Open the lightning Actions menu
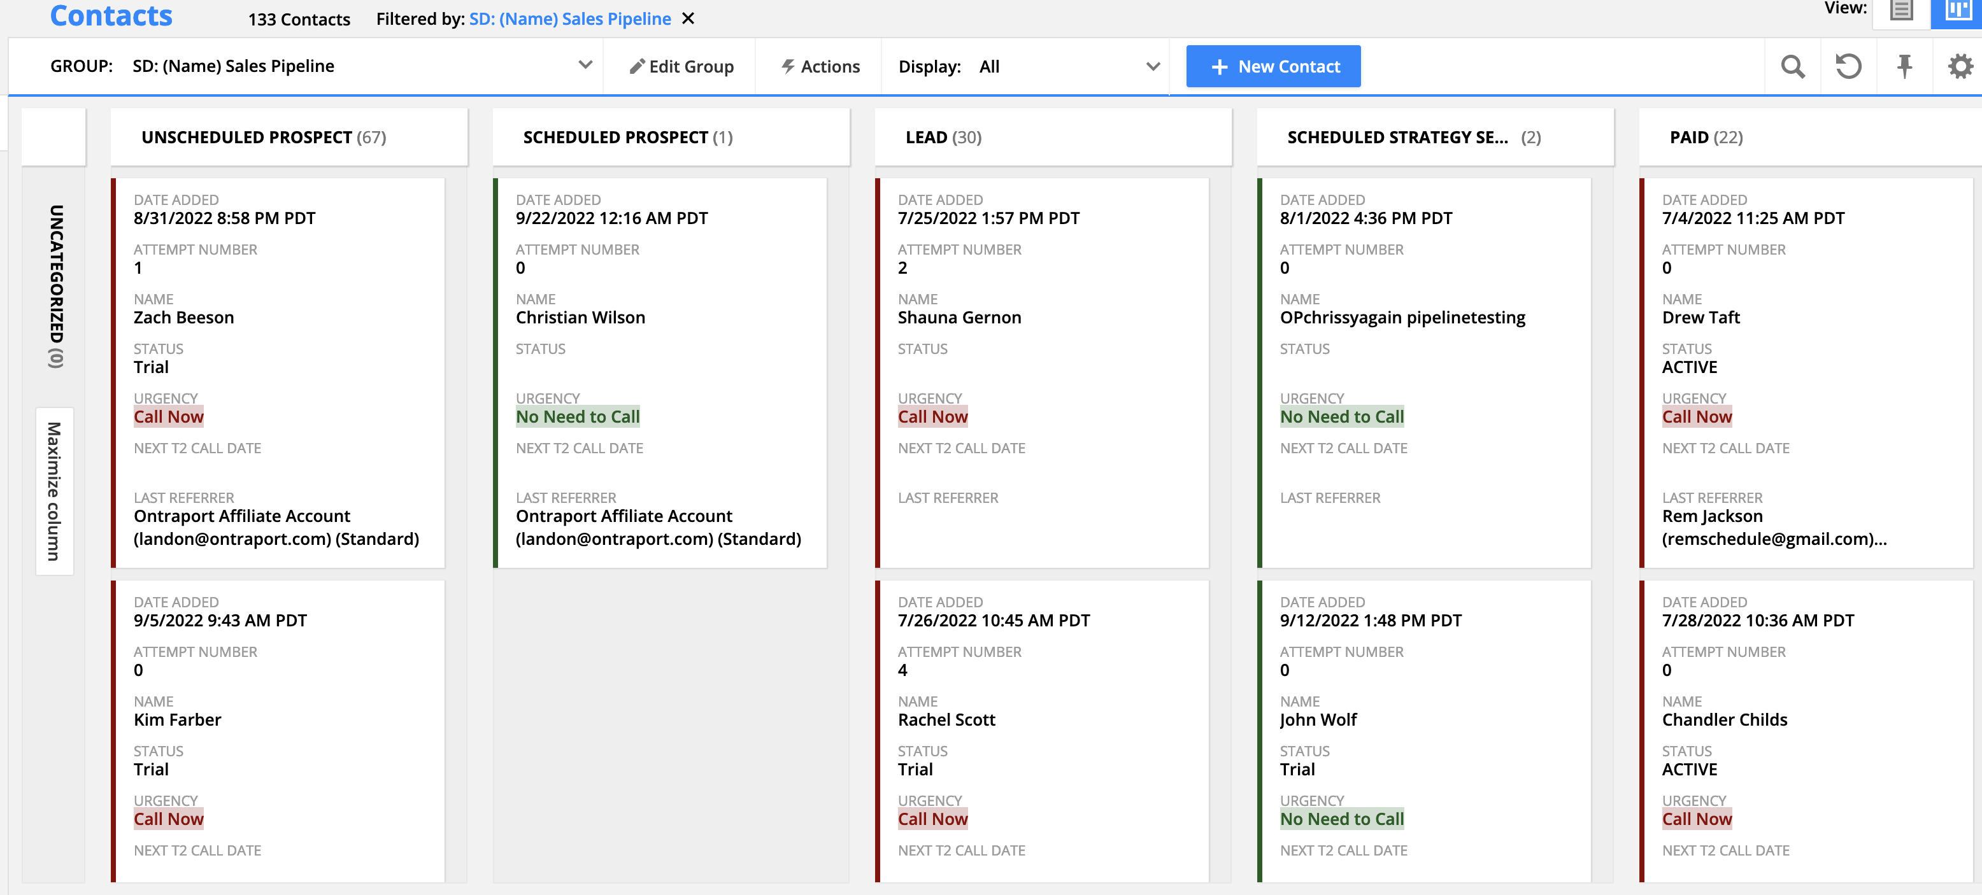 [820, 67]
